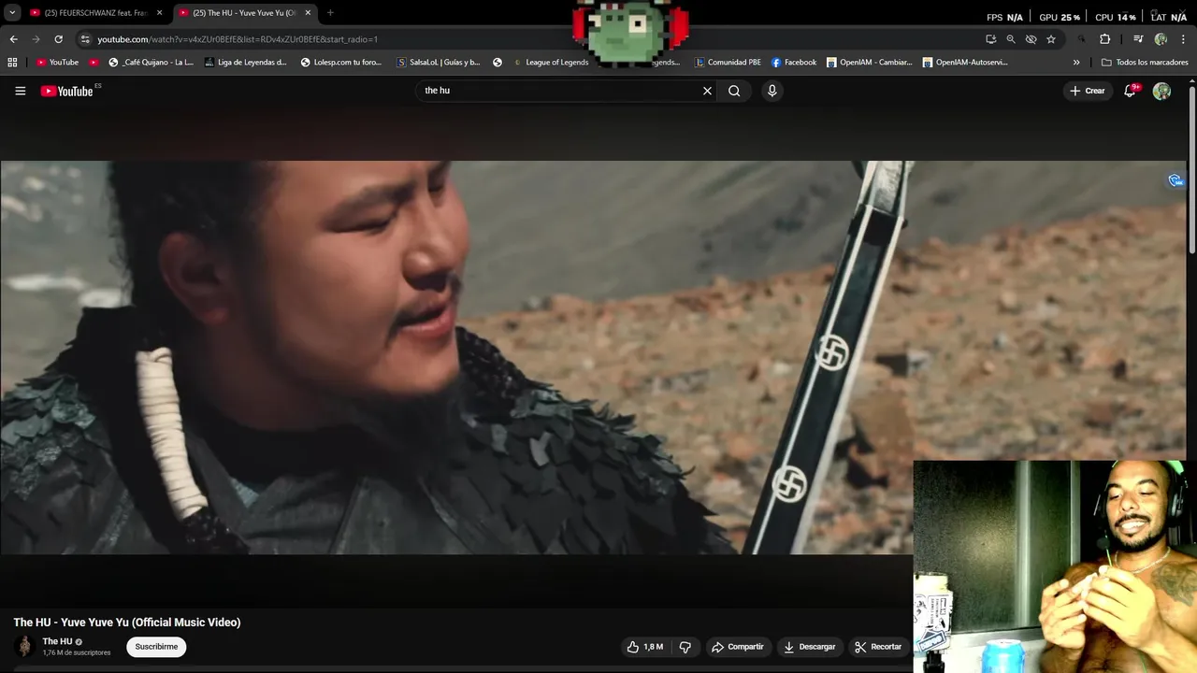The image size is (1197, 673).
Task: Close the FEUERSCHWANZ tab
Action: [160, 13]
